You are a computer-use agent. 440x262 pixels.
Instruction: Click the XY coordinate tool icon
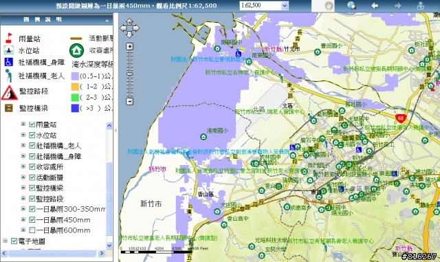pos(420,6)
